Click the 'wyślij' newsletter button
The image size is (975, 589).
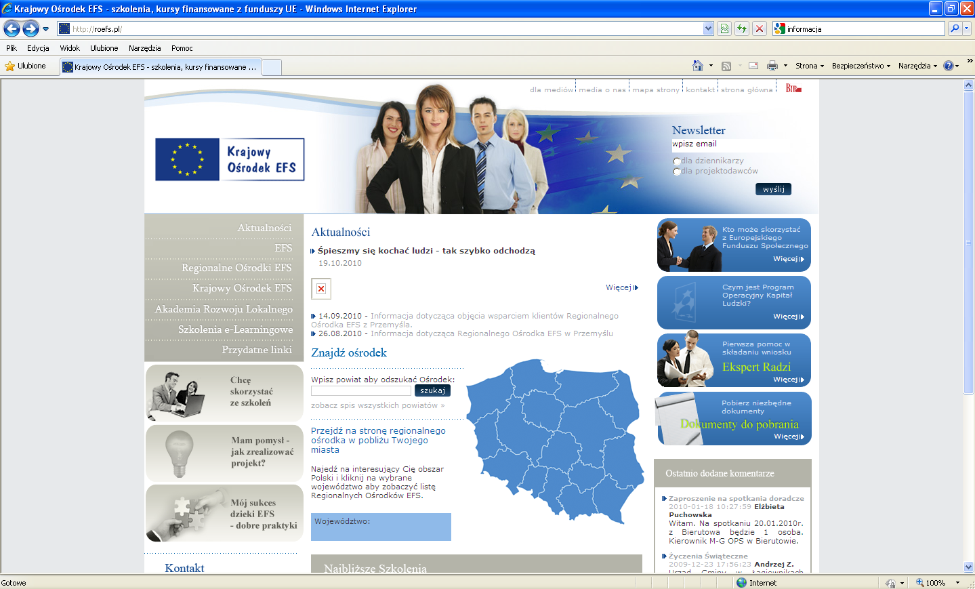tap(773, 189)
